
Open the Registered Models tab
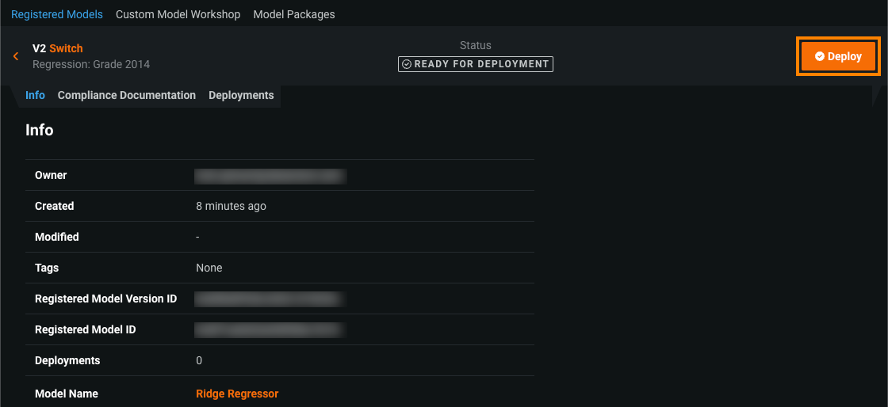[x=57, y=14]
